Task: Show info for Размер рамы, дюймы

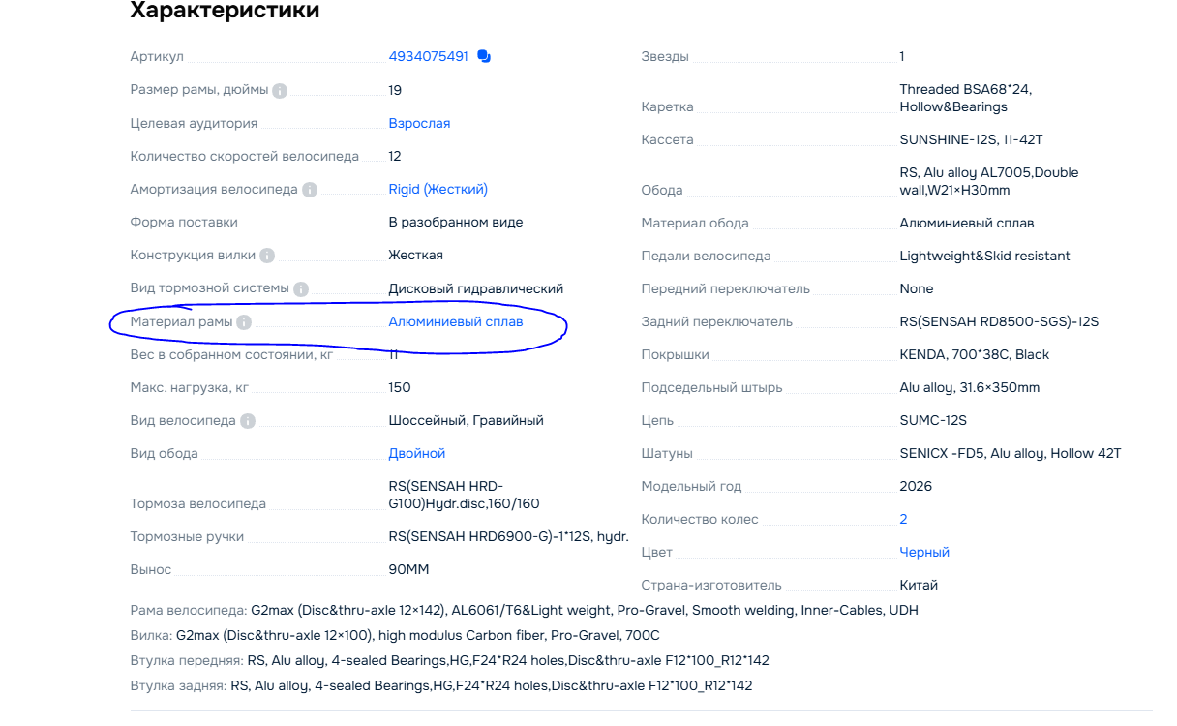Action: 280,91
